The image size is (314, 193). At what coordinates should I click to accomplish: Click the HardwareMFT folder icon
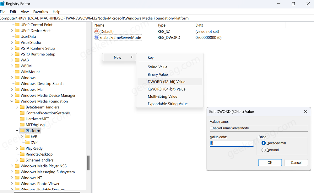22,119
